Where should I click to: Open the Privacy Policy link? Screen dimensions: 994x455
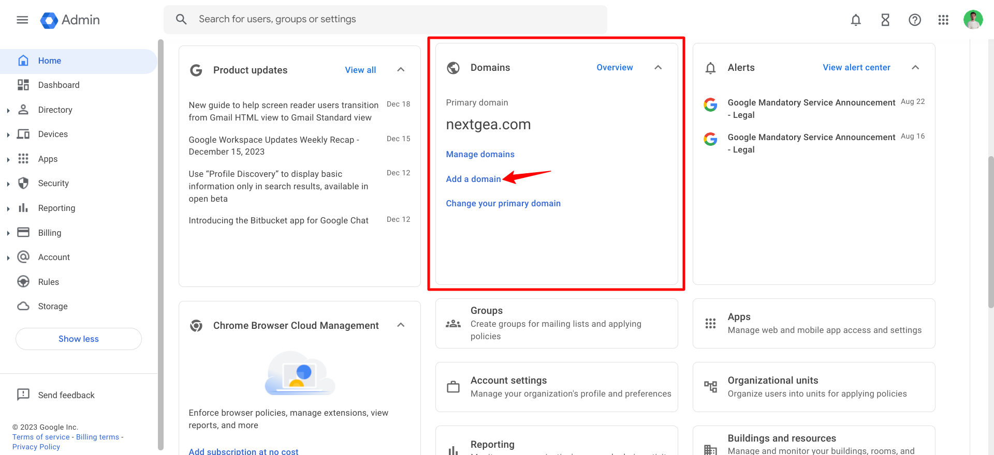[36, 447]
